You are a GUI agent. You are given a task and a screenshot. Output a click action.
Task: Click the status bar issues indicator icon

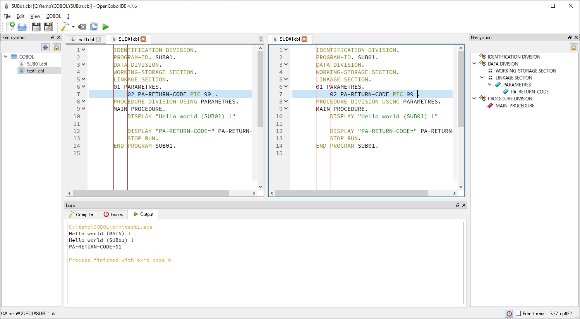click(509, 314)
